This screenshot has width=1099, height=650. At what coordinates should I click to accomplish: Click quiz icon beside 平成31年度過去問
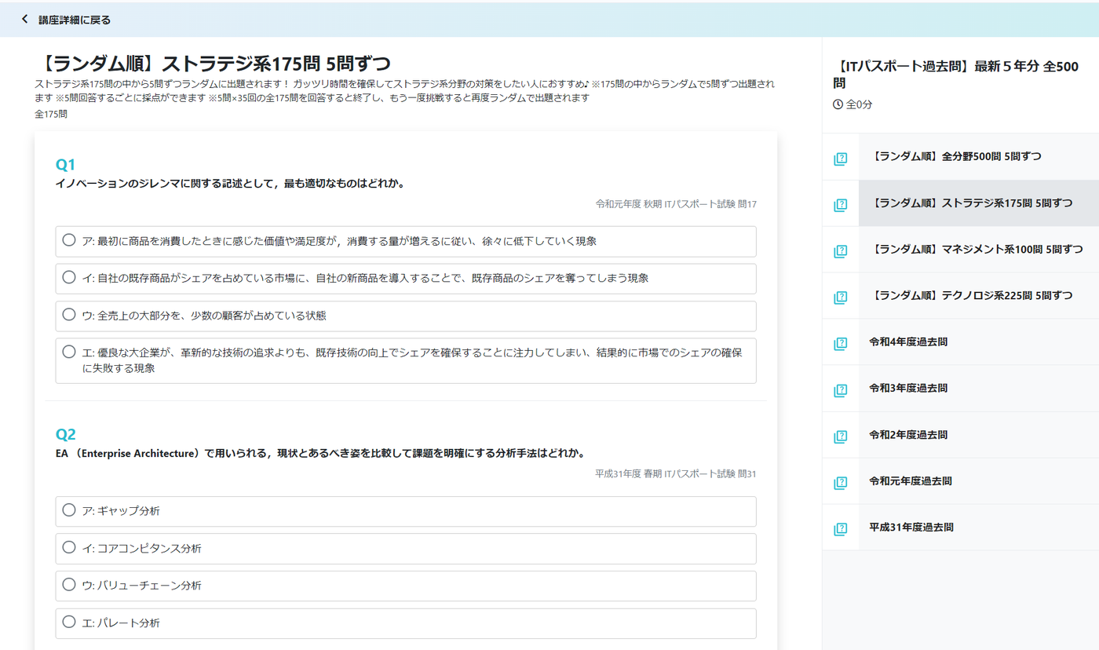[841, 529]
